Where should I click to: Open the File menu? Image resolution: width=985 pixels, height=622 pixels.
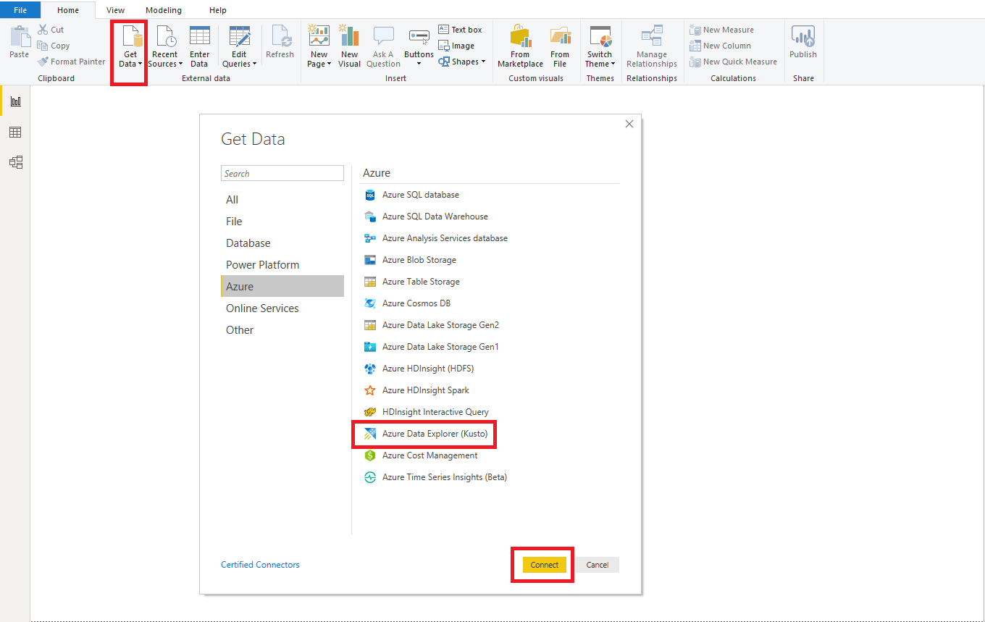click(x=20, y=10)
